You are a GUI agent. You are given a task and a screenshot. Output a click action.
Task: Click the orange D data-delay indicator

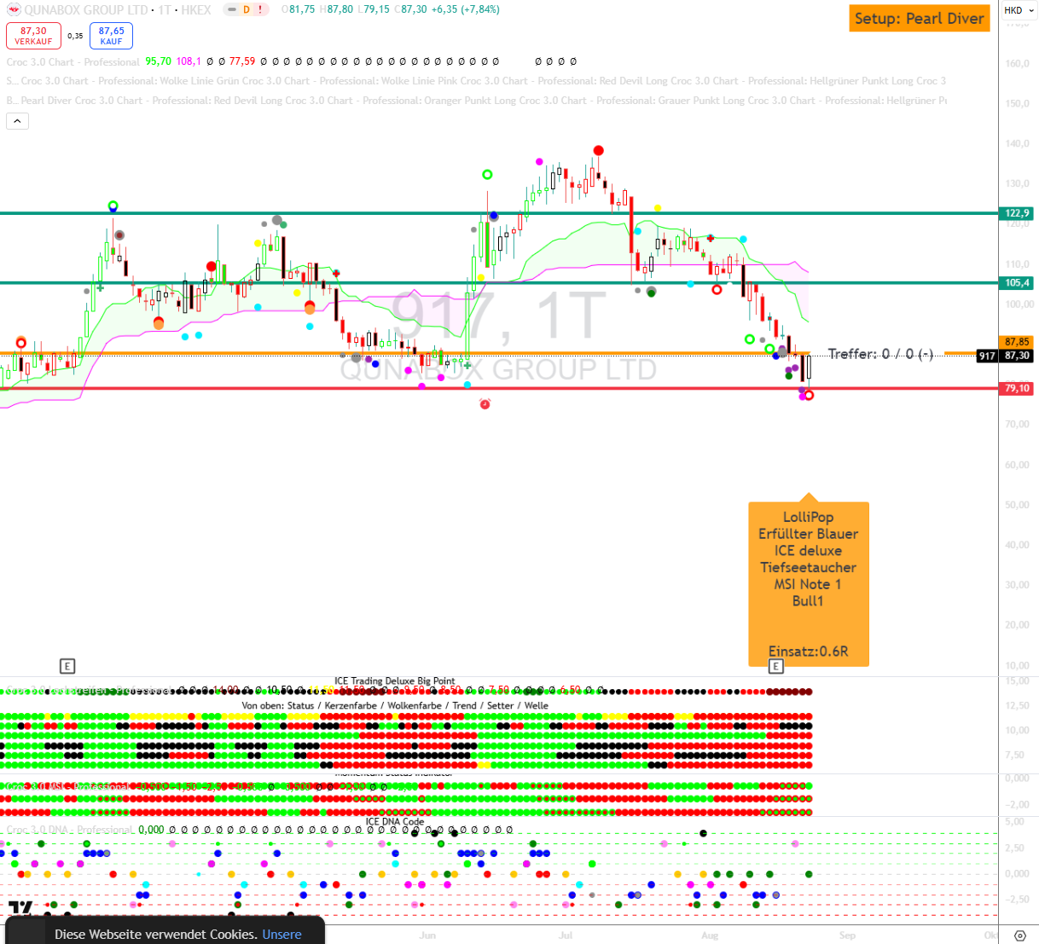[x=246, y=9]
